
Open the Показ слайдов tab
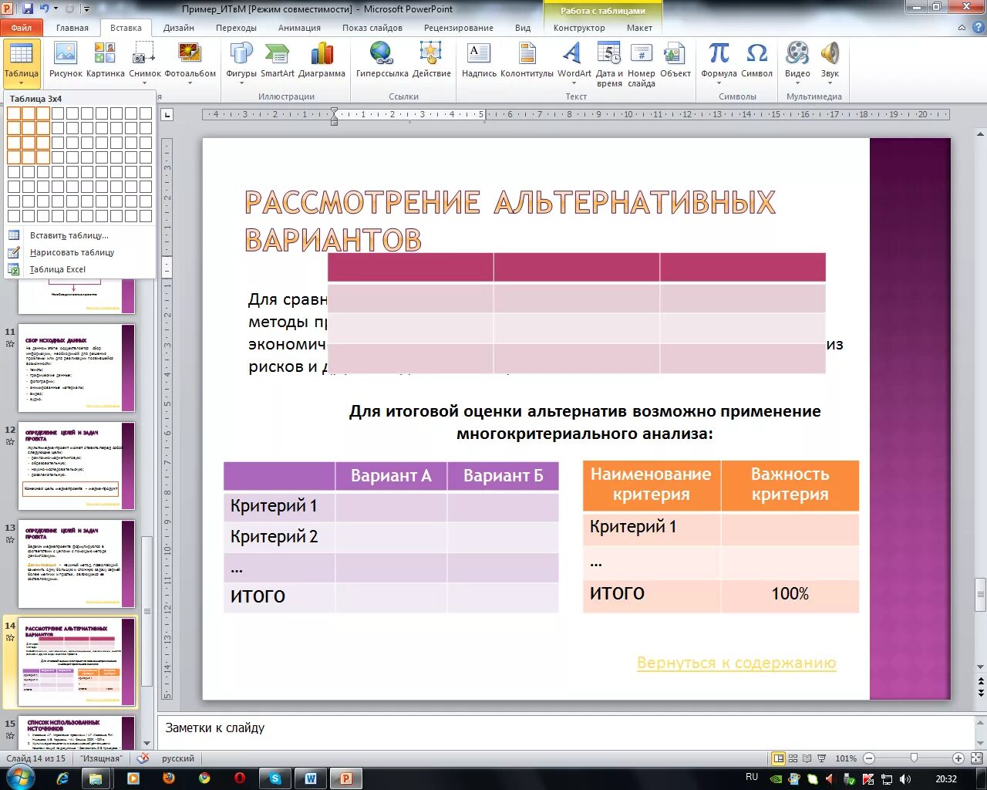point(372,28)
